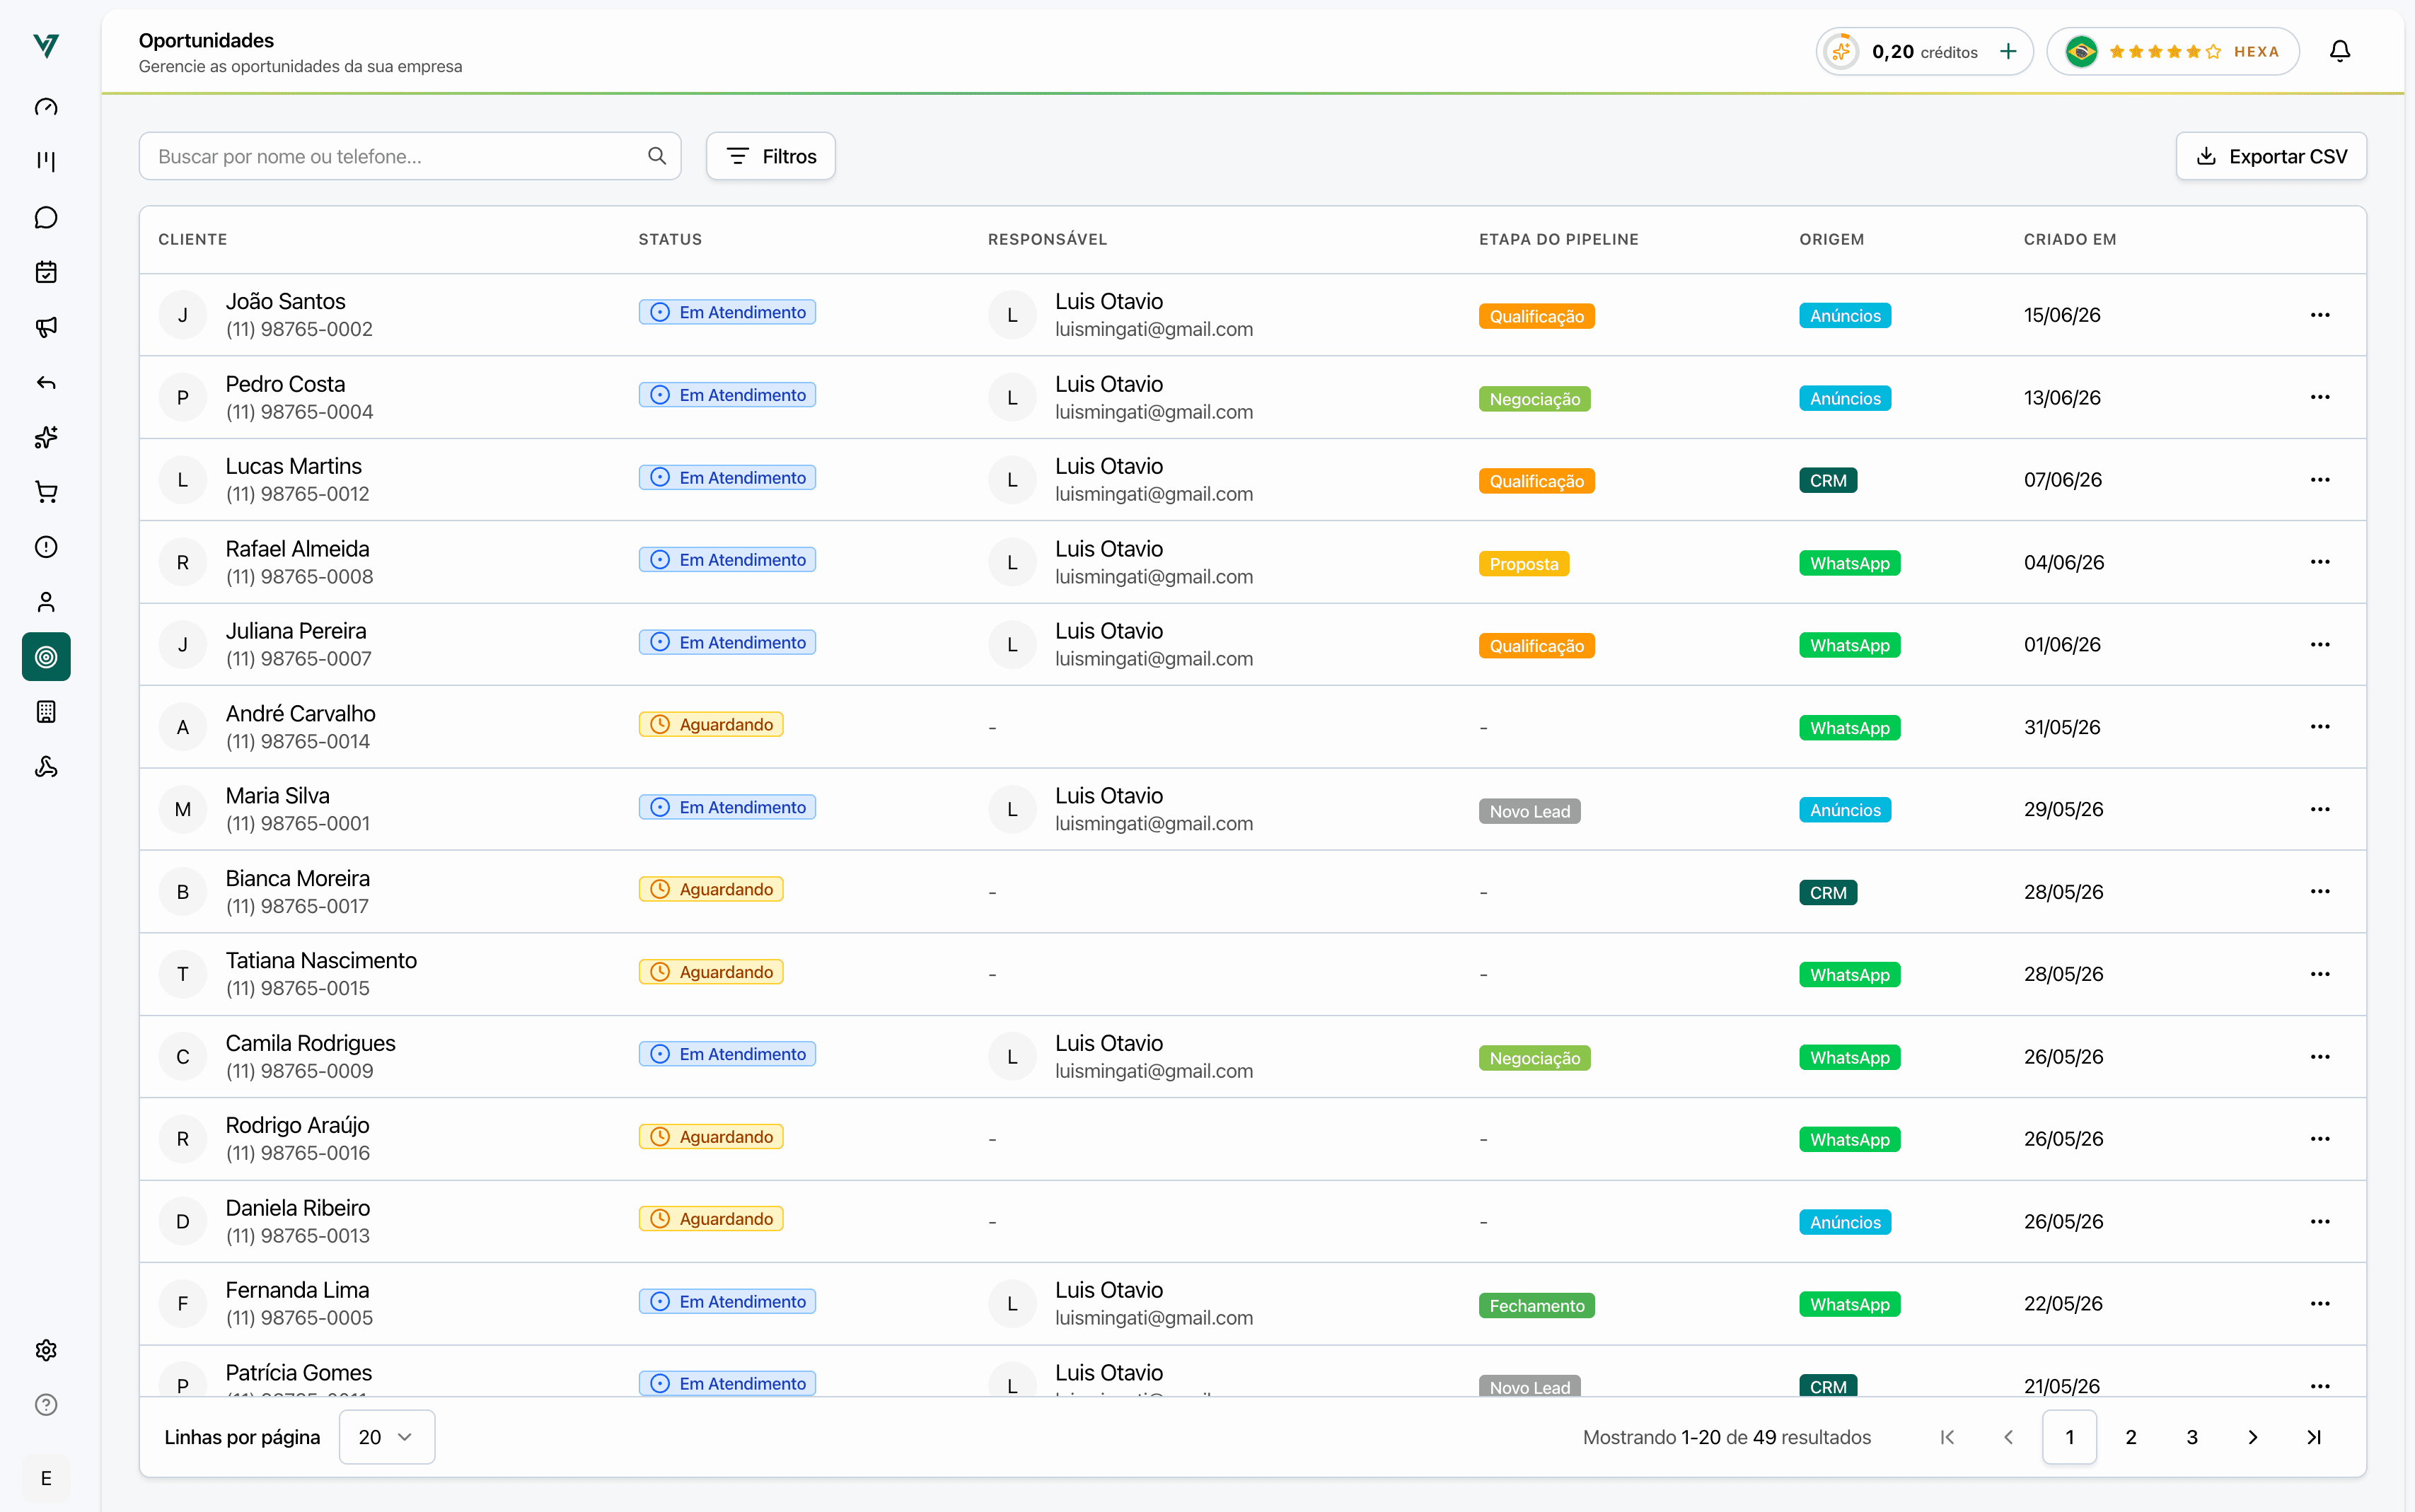Click the HEXA rating badge
The image size is (2415, 1512).
tap(2173, 51)
